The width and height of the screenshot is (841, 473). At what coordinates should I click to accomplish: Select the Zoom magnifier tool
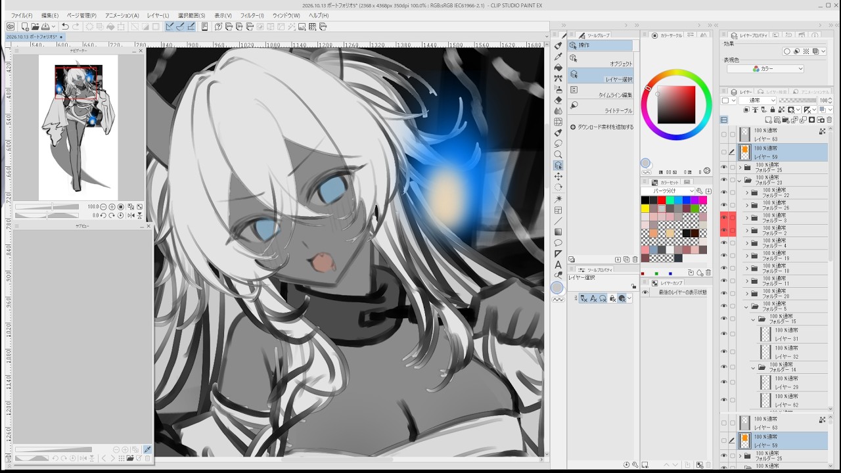(558, 154)
